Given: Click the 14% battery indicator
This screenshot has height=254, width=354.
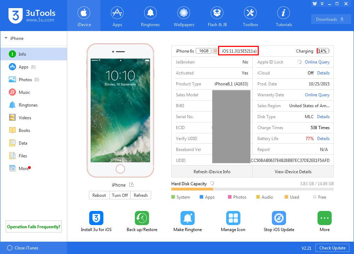Looking at the screenshot, I should pos(322,51).
